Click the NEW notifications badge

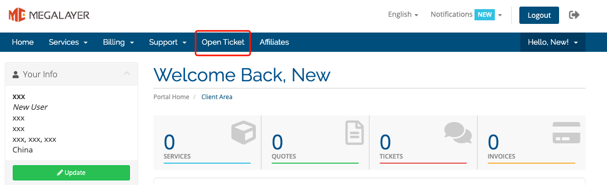(485, 15)
